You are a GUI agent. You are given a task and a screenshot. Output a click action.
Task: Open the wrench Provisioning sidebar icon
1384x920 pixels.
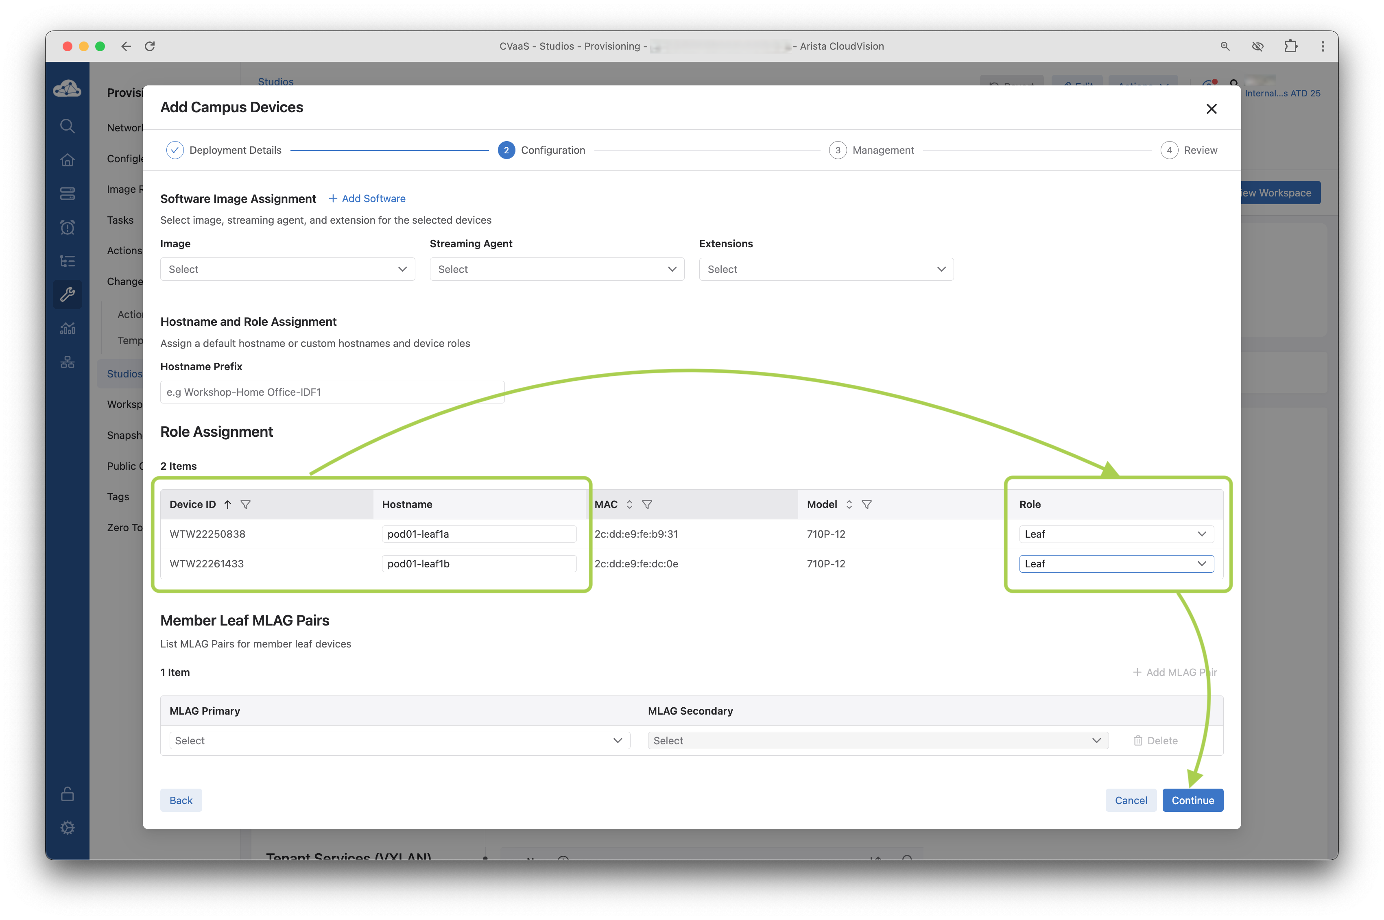pyautogui.click(x=68, y=294)
